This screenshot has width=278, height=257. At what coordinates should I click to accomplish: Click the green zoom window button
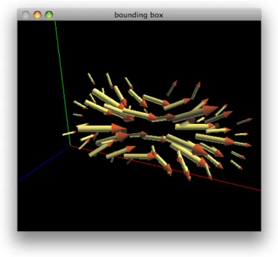(49, 15)
